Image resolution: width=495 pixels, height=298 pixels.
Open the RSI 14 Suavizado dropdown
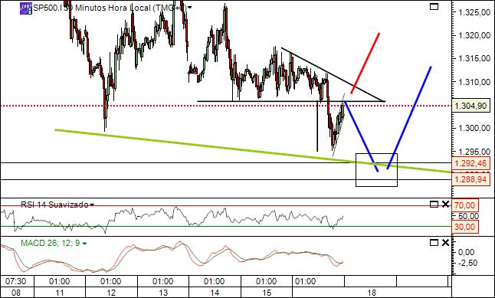click(x=92, y=205)
